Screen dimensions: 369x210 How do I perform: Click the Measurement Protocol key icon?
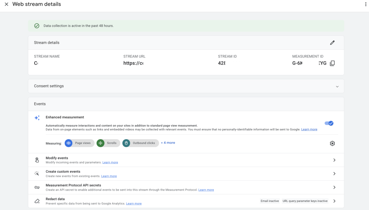click(37, 187)
